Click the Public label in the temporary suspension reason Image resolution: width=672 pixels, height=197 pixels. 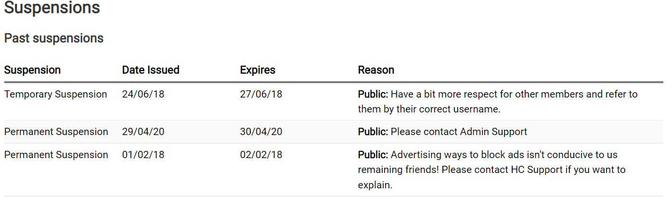pyautogui.click(x=373, y=94)
